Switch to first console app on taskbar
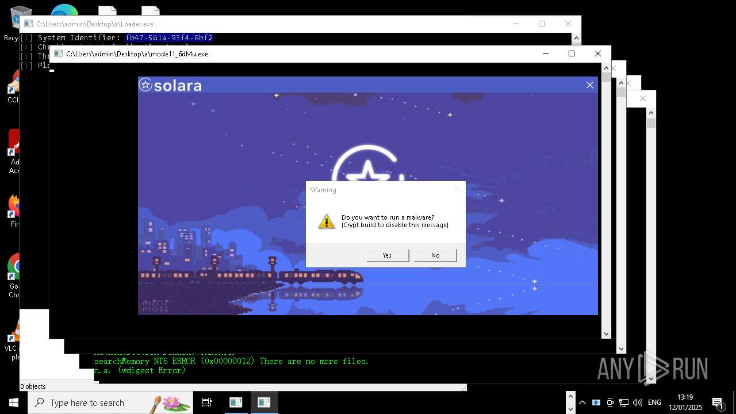The height and width of the screenshot is (414, 736). click(x=236, y=402)
